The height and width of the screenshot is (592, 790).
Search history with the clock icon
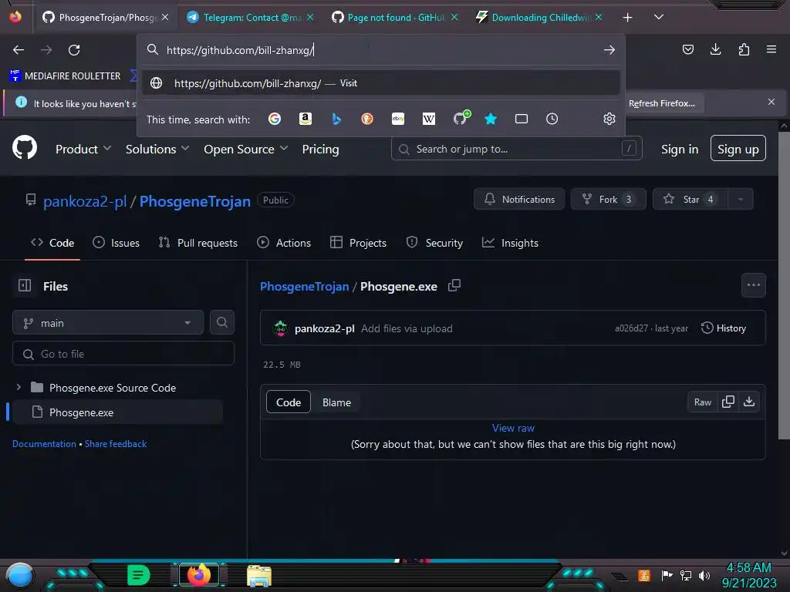click(x=552, y=119)
